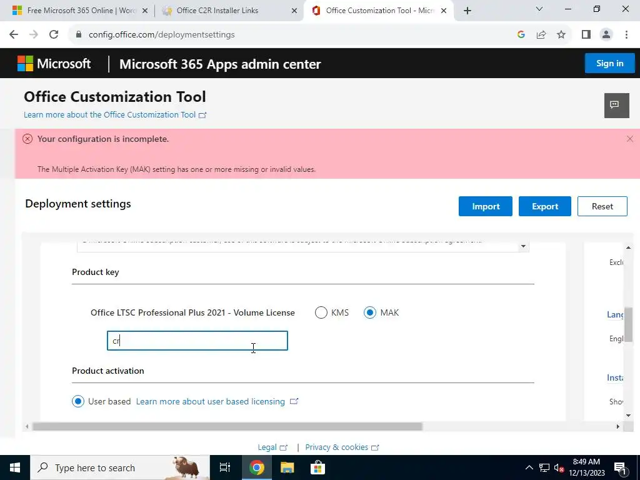Show hidden system tray icons
Screen dimensions: 640x480
(x=529, y=467)
